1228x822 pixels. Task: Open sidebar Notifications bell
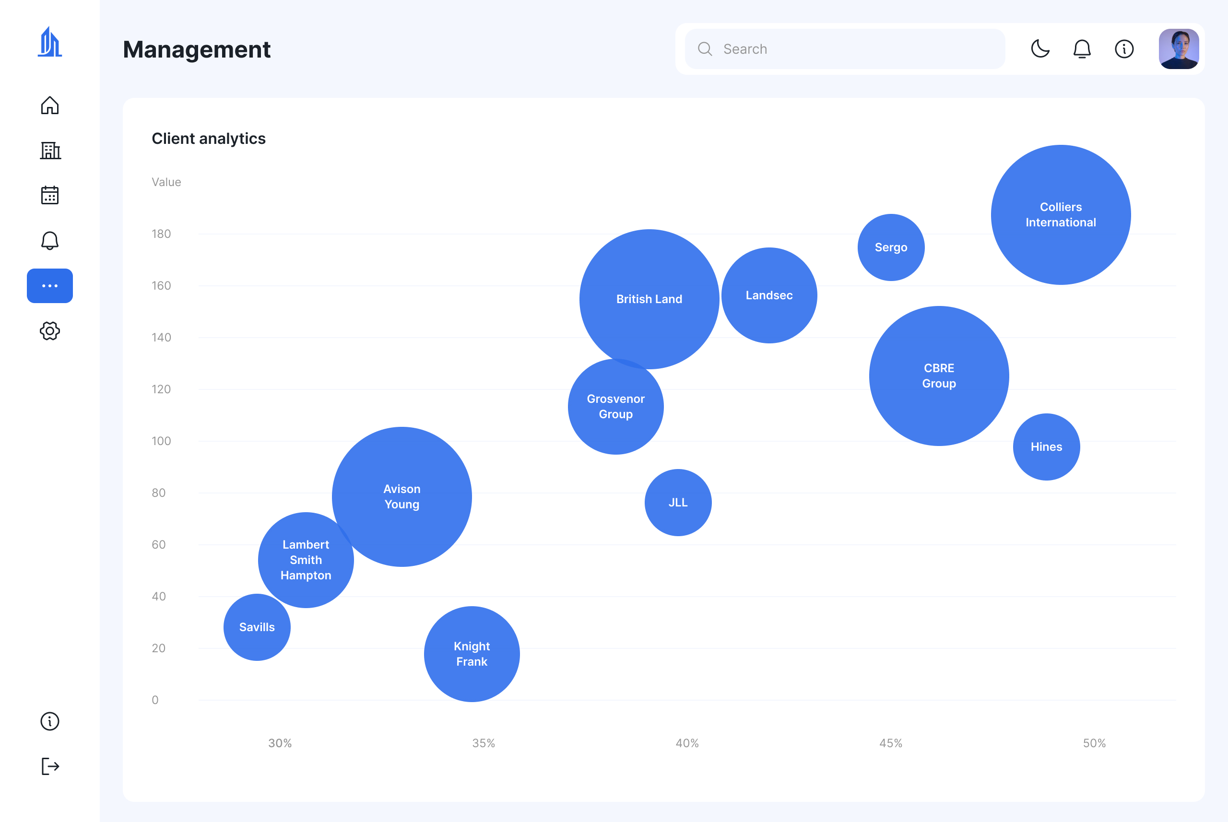click(x=50, y=241)
